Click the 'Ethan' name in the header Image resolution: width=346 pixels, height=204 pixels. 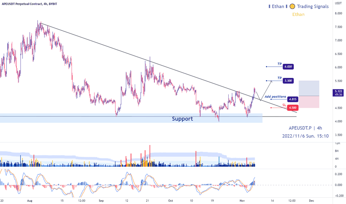click(x=278, y=6)
